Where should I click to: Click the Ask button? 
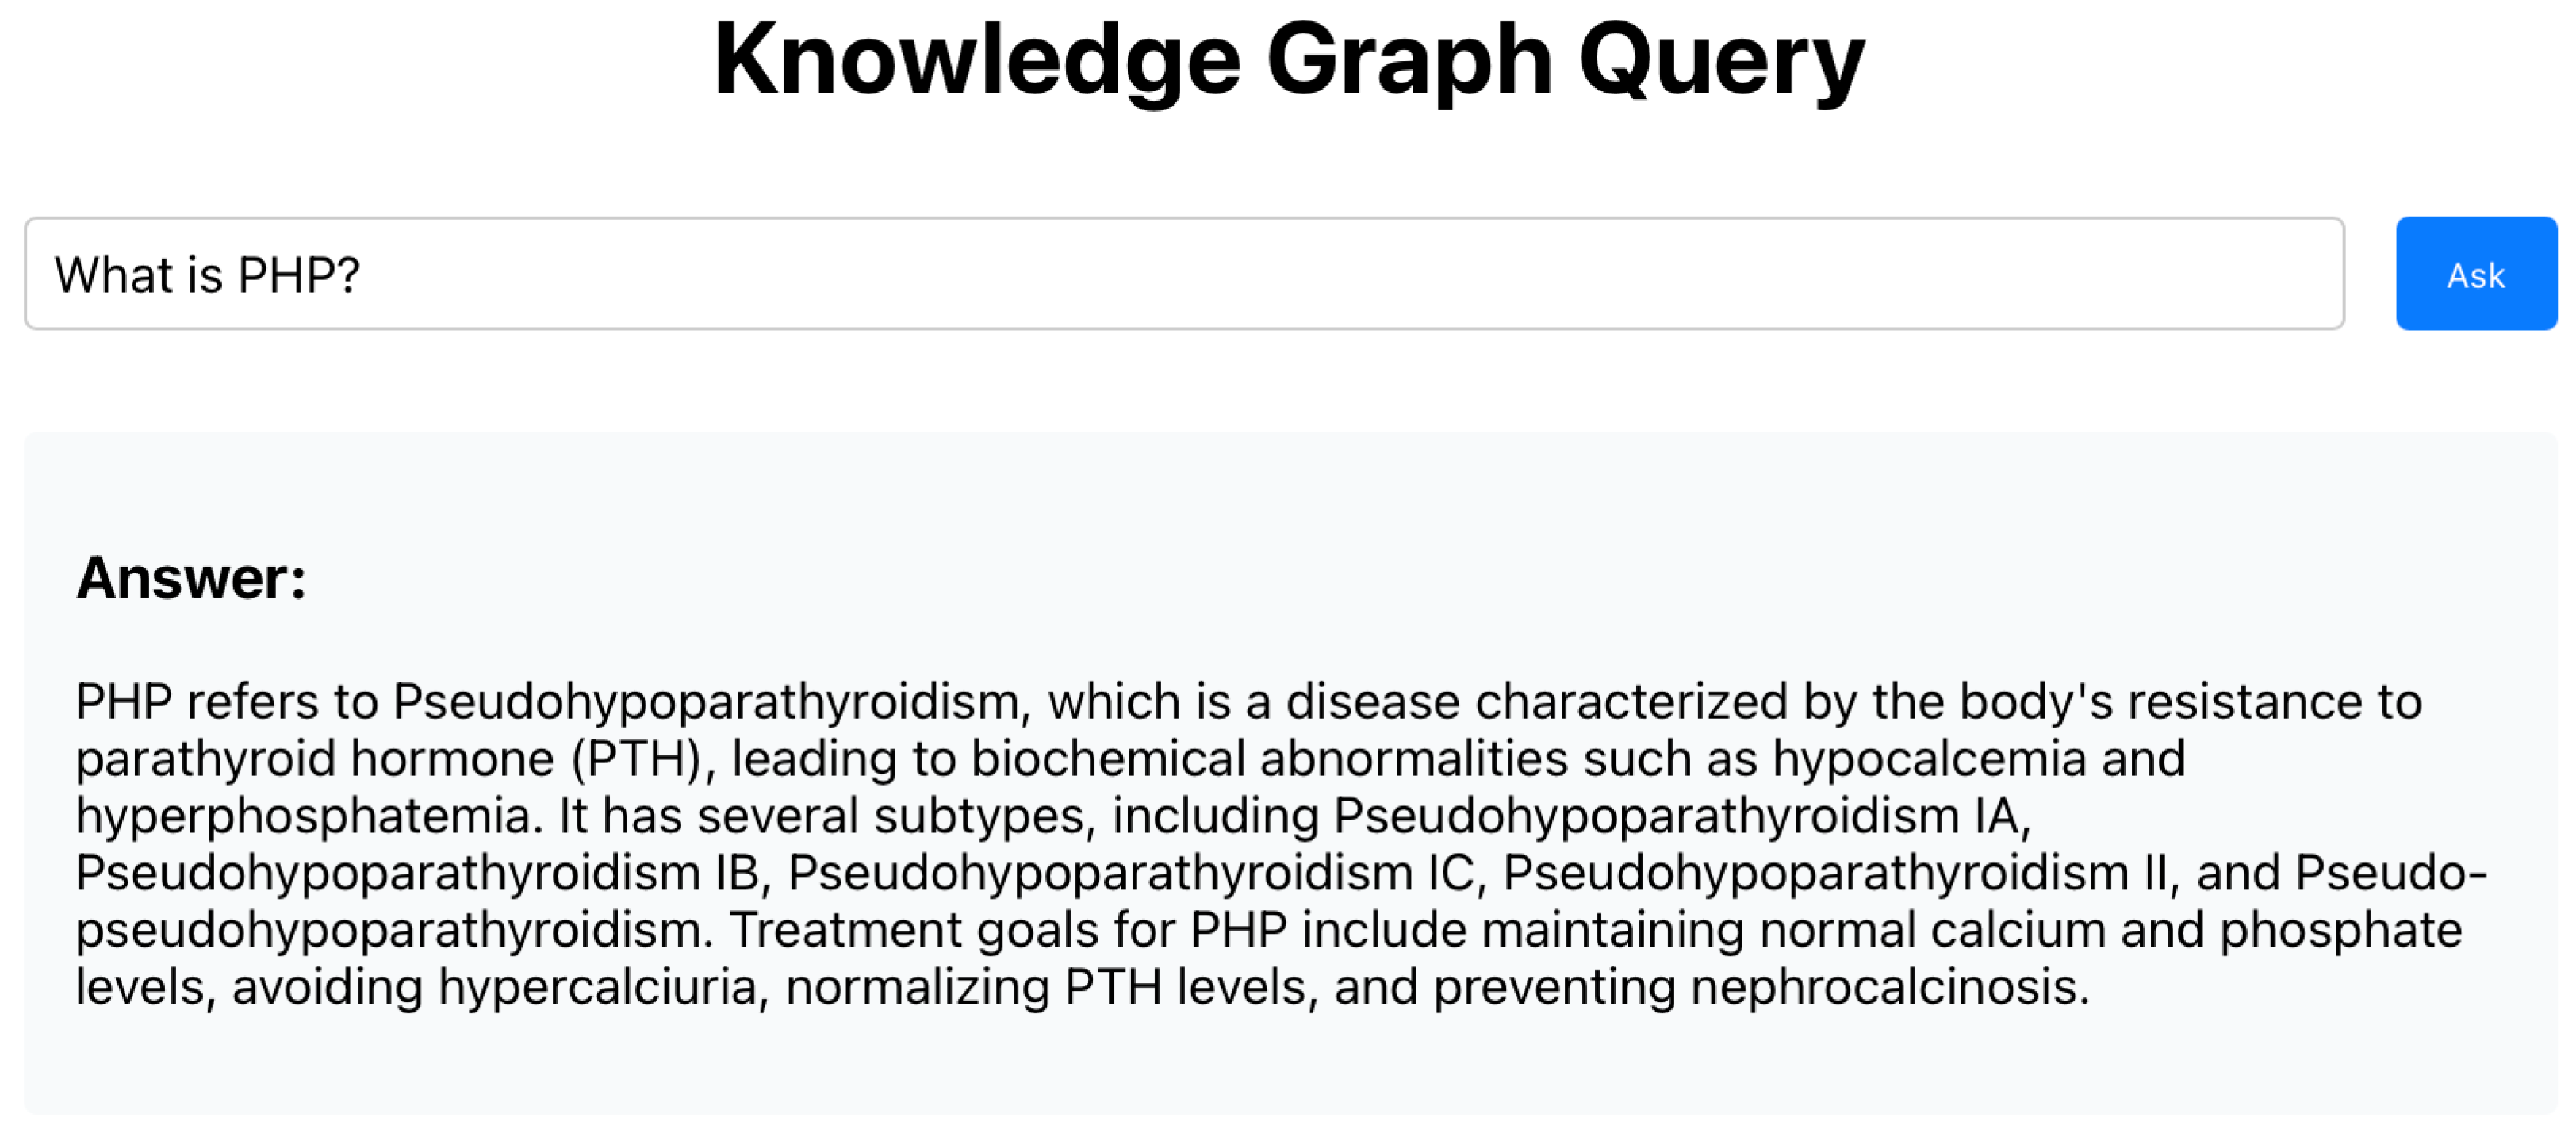click(x=2475, y=274)
